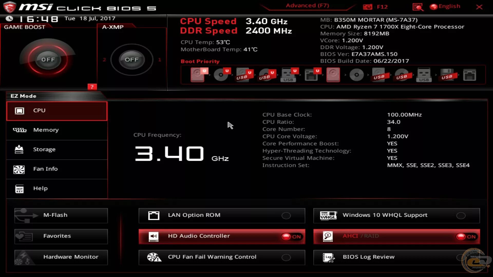The image size is (493, 277).
Task: Switch to Advanced (F7) mode
Action: click(x=307, y=6)
